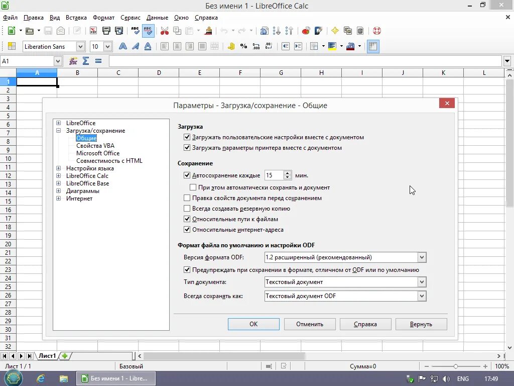Click the zoom slider handle in status bar
The image size is (514, 386).
pos(456,366)
